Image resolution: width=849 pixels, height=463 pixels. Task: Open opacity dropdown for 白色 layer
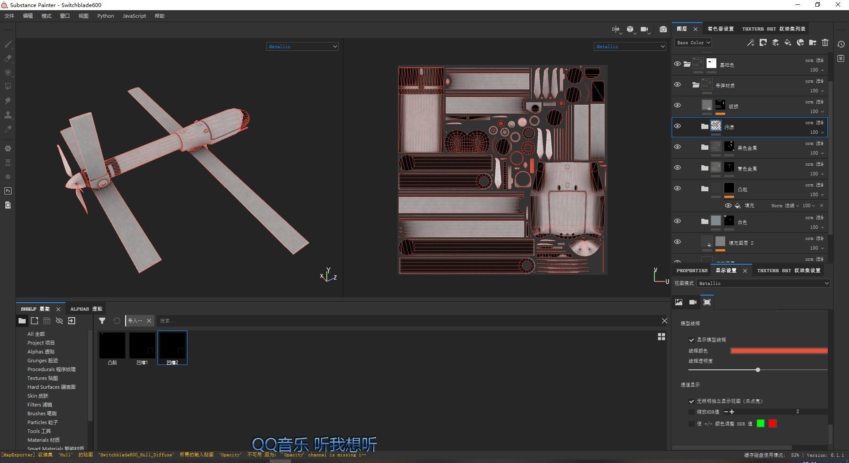tap(817, 227)
